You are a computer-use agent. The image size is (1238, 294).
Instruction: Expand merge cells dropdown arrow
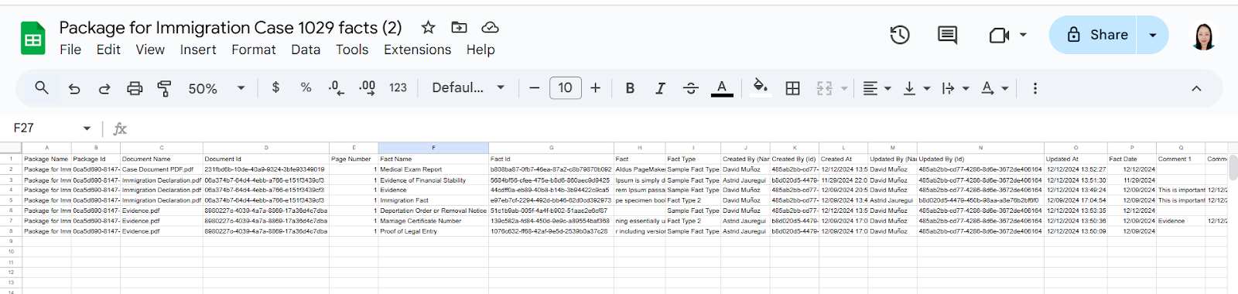(x=844, y=88)
